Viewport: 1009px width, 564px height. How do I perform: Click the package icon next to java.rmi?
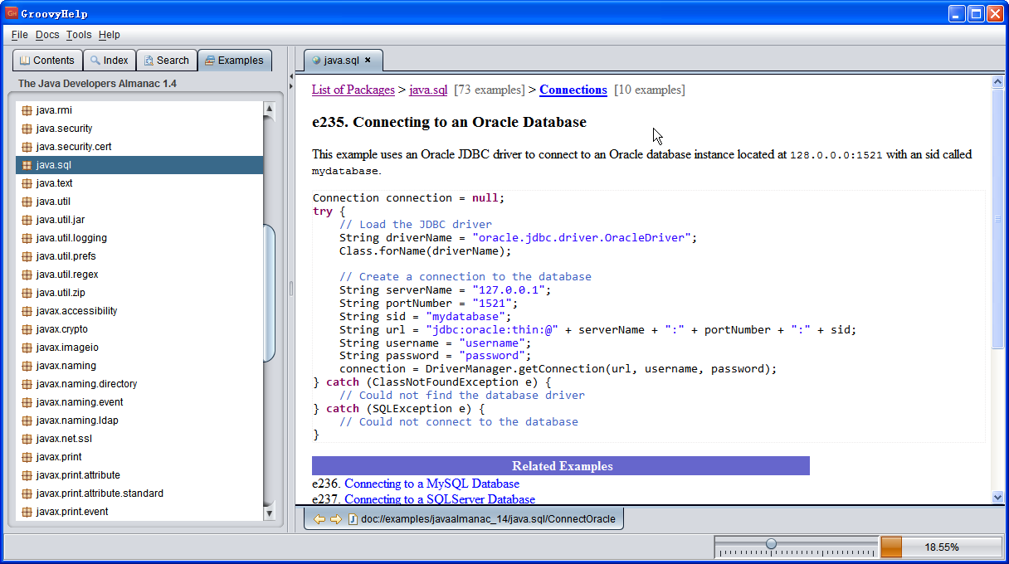pos(27,110)
